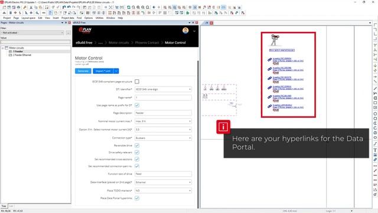The width and height of the screenshot is (378, 213).
Task: Open the Filter 'Not activated' dropdown
Action: pos(32,33)
